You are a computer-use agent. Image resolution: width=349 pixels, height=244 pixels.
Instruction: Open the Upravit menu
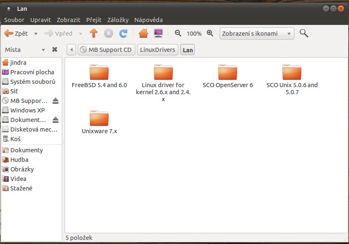41,20
